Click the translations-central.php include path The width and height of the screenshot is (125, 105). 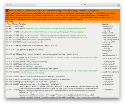pos(58,72)
